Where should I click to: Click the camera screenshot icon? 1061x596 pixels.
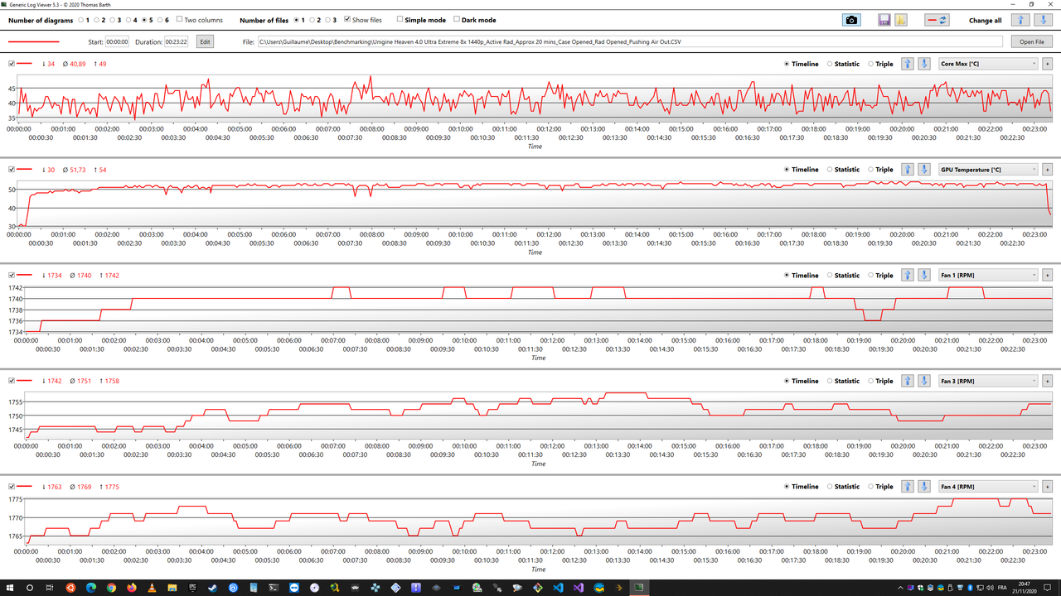click(x=851, y=19)
